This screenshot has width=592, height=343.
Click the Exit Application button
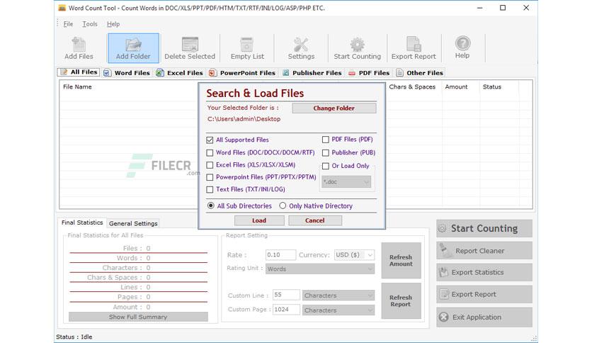click(484, 317)
